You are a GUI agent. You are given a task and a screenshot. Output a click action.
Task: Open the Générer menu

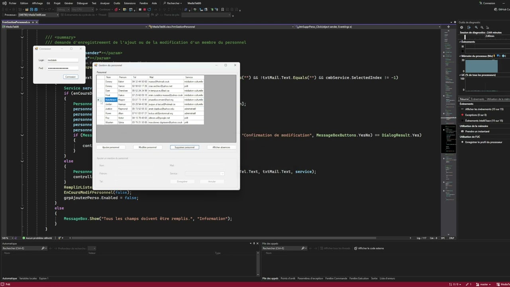[x=69, y=3]
